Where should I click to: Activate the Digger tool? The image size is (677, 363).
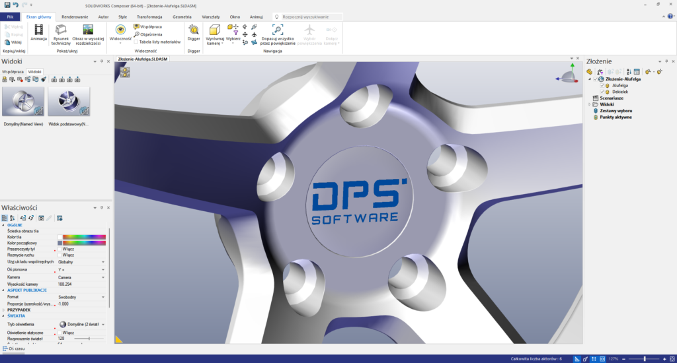194,30
